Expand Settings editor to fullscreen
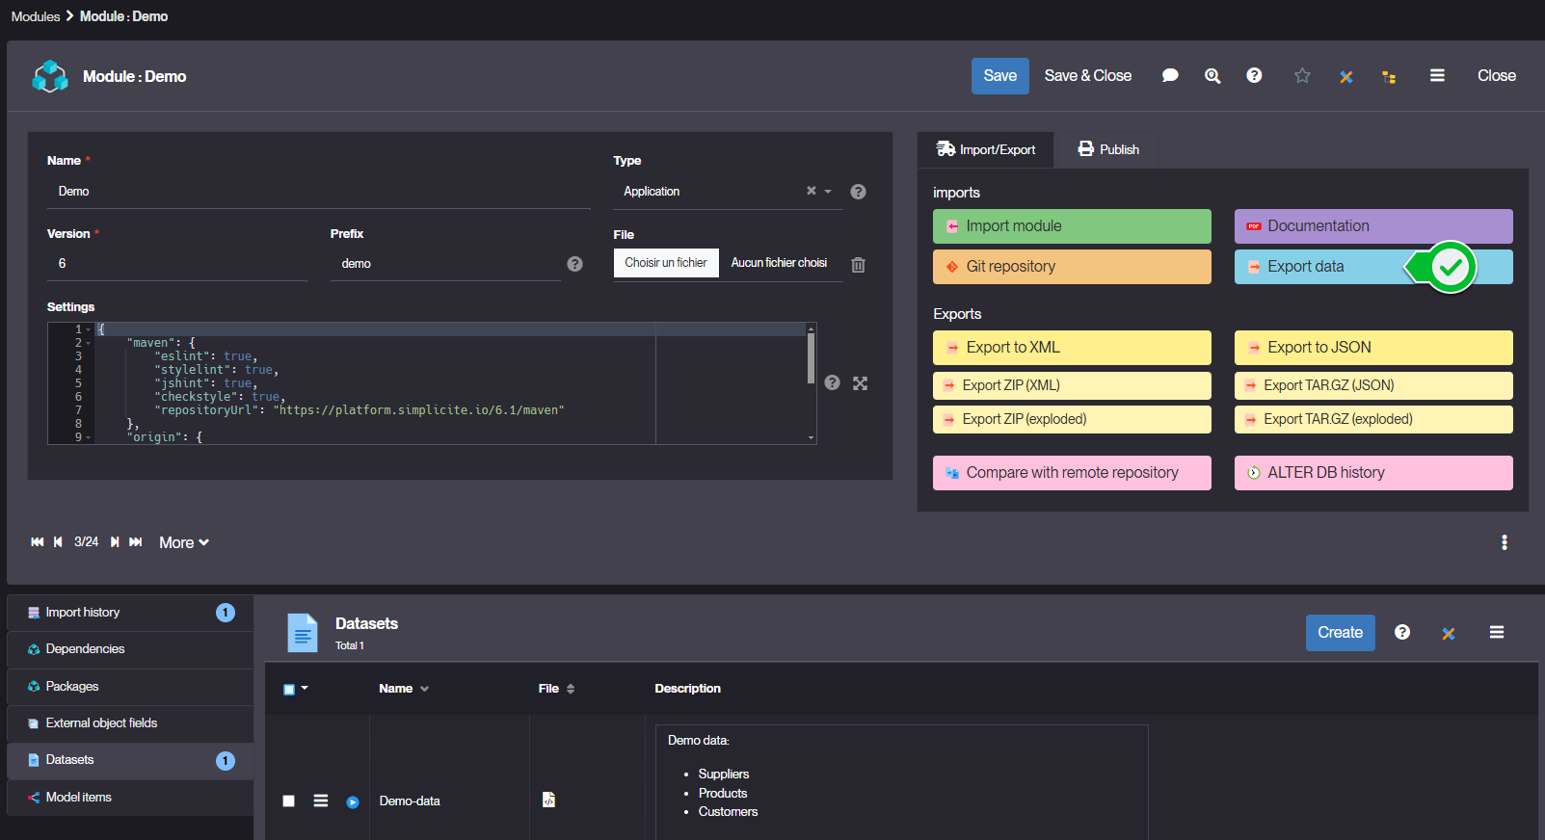 click(861, 383)
